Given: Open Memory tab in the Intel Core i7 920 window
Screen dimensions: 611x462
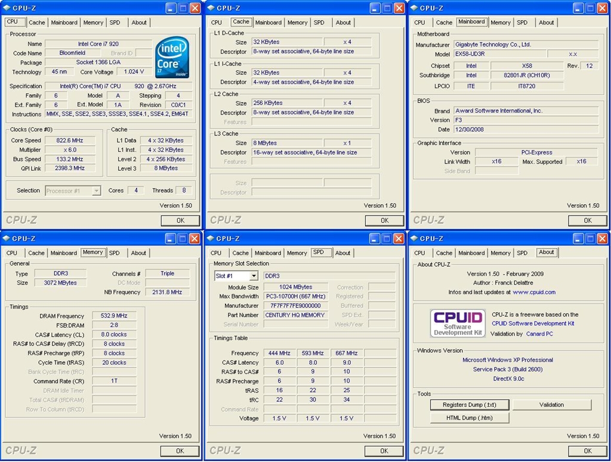Looking at the screenshot, I should click(x=93, y=23).
